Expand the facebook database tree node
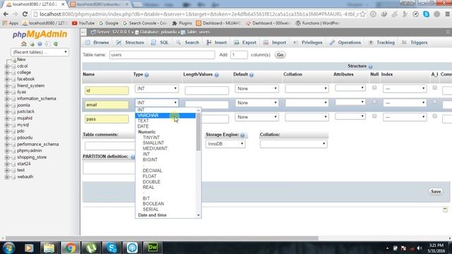This screenshot has height=254, width=452. pyautogui.click(x=7, y=79)
